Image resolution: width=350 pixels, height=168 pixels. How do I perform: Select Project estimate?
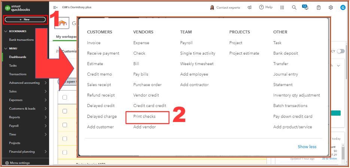click(244, 54)
